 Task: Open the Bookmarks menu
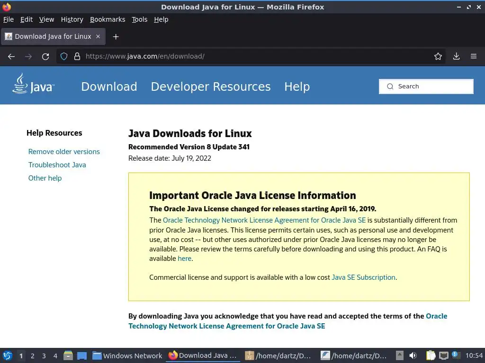108,19
